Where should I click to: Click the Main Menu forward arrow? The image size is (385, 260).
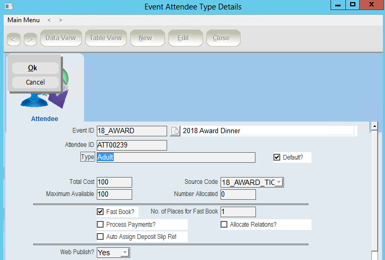61,20
